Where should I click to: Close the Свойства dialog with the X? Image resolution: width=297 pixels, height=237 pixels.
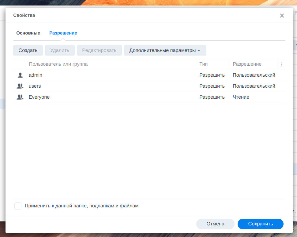pyautogui.click(x=282, y=15)
